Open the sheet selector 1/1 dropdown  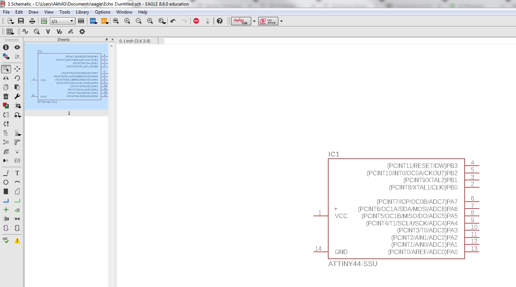pyautogui.click(x=62, y=21)
